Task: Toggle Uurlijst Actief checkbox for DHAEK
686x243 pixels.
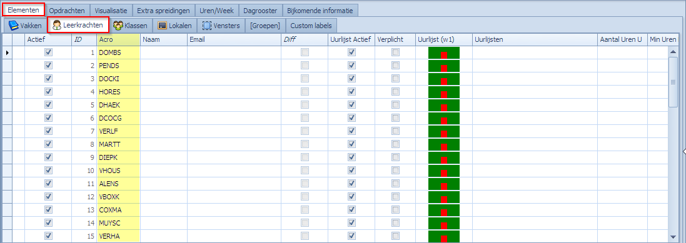Action: [351, 104]
